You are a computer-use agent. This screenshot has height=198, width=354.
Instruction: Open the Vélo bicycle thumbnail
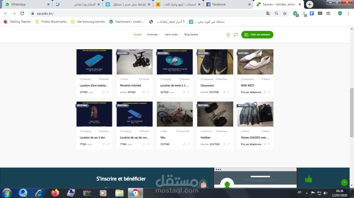(175, 114)
